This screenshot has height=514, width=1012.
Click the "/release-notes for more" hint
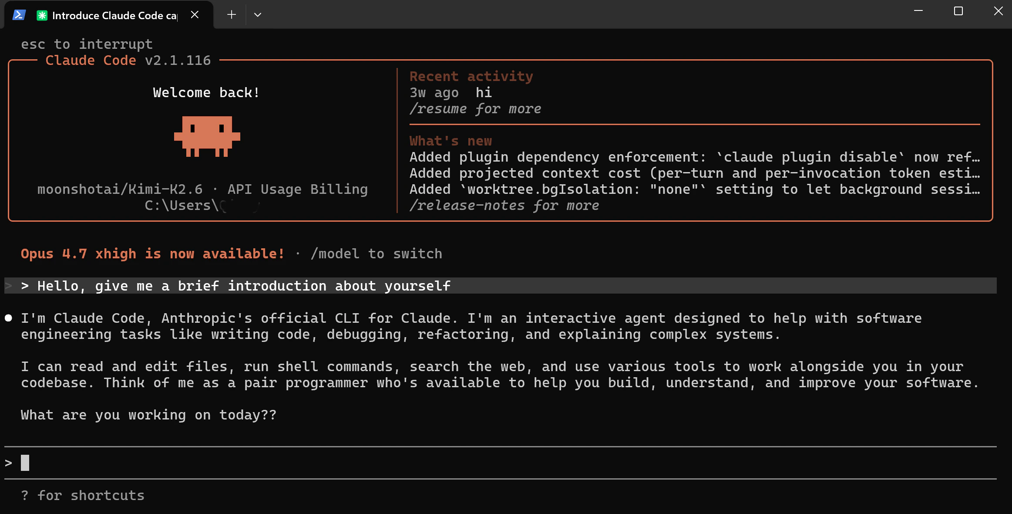point(504,205)
